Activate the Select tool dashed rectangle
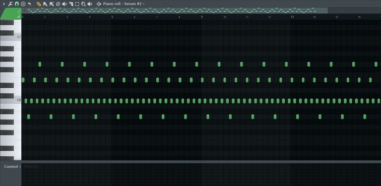This screenshot has height=186, width=381. coord(77,4)
